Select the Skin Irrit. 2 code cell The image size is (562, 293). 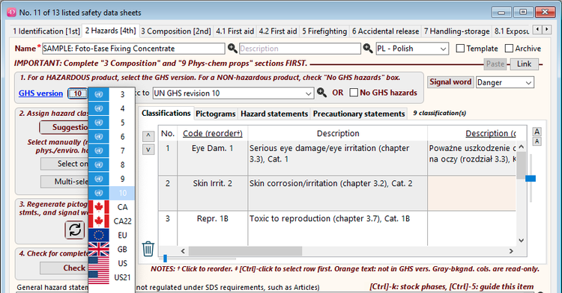pyautogui.click(x=213, y=193)
